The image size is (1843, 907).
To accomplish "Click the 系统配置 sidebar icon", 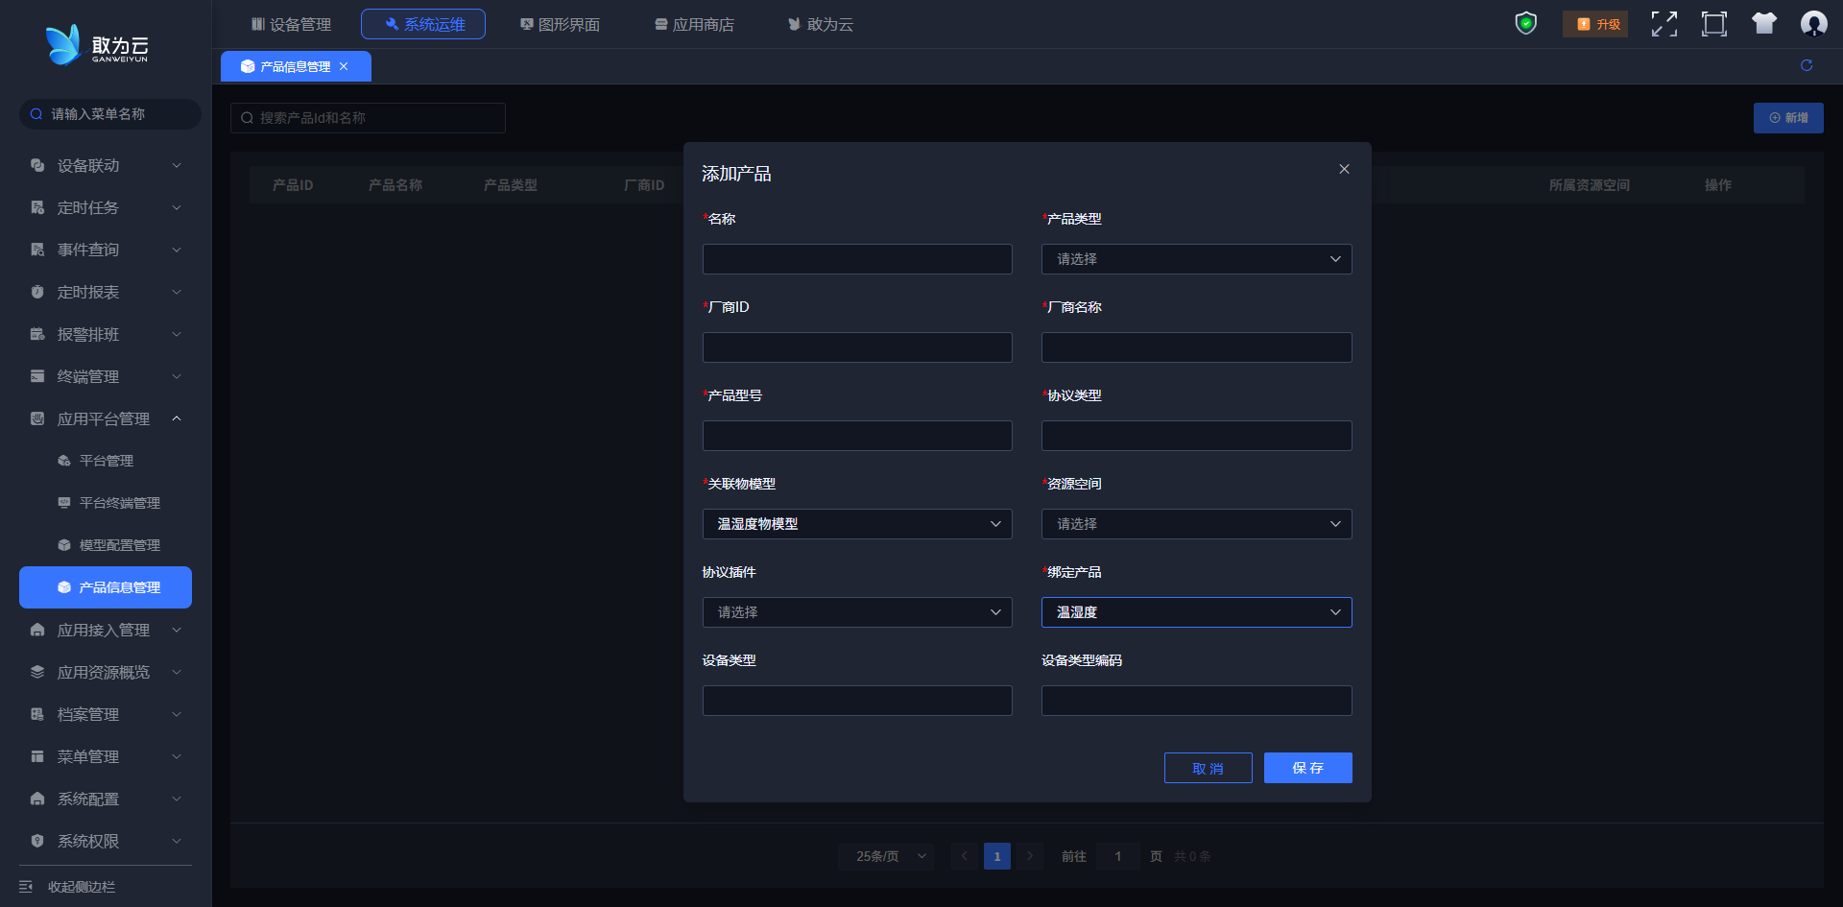I will click(37, 799).
